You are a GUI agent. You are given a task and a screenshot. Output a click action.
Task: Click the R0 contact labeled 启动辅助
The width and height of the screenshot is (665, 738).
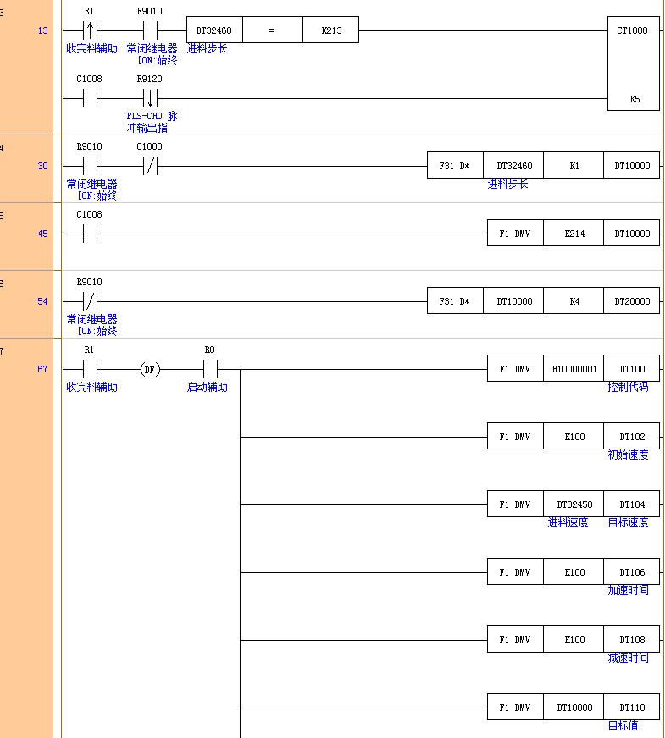[x=209, y=369]
